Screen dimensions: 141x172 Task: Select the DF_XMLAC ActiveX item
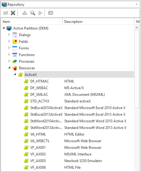(39, 95)
